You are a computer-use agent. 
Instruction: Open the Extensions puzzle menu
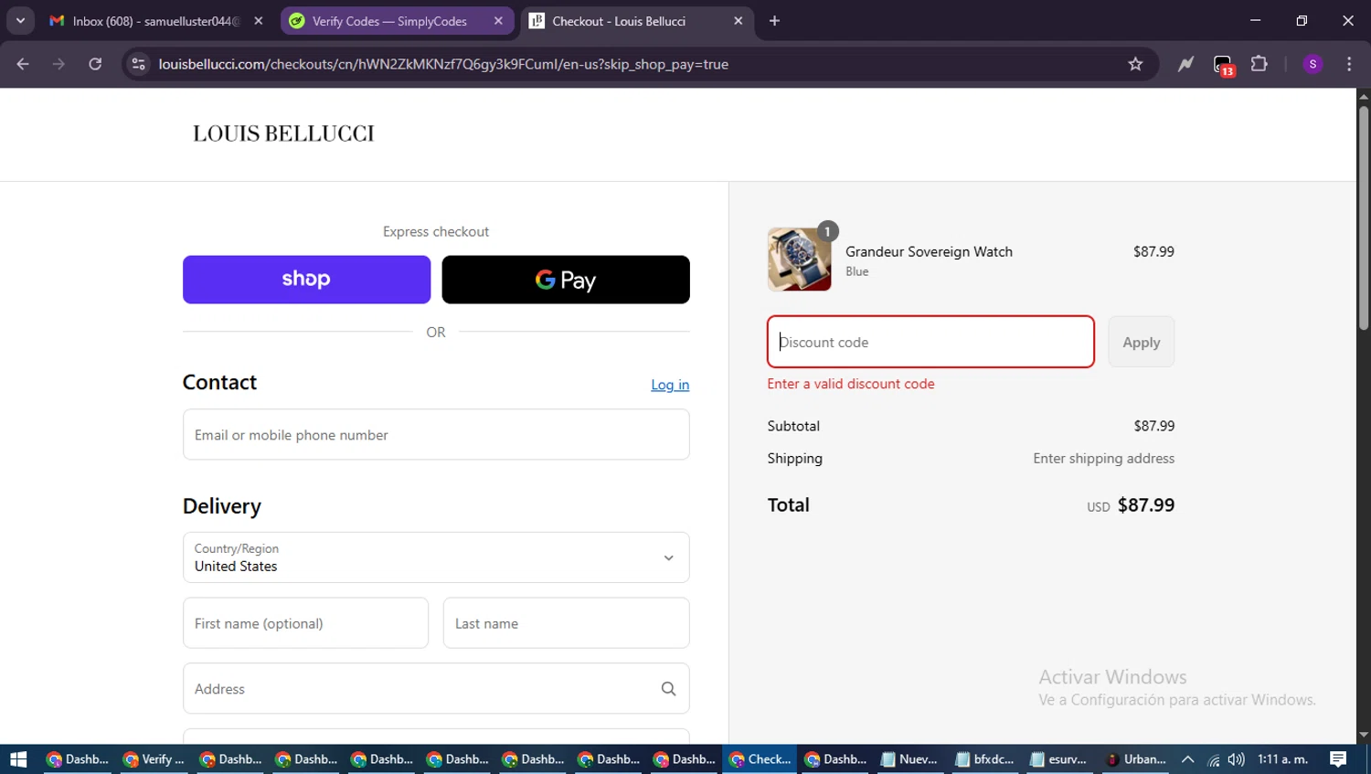pyautogui.click(x=1259, y=64)
